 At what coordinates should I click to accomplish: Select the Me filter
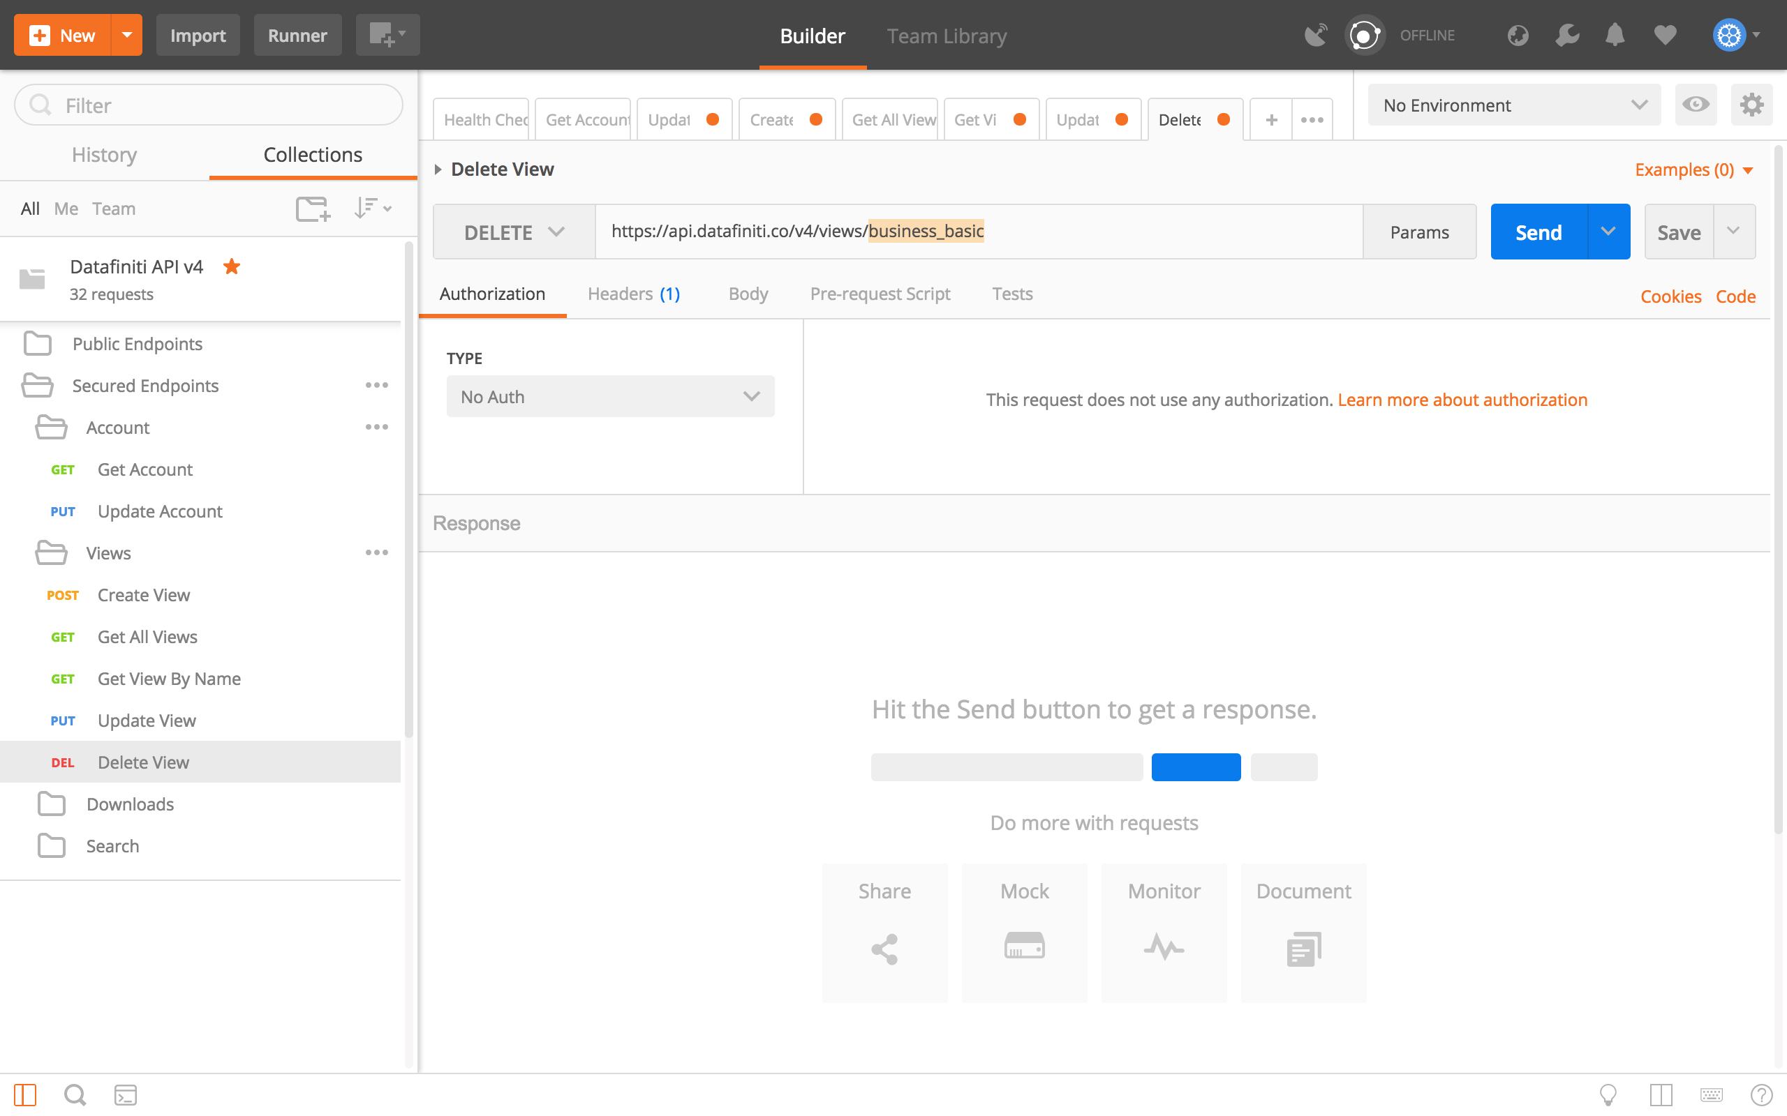click(66, 209)
